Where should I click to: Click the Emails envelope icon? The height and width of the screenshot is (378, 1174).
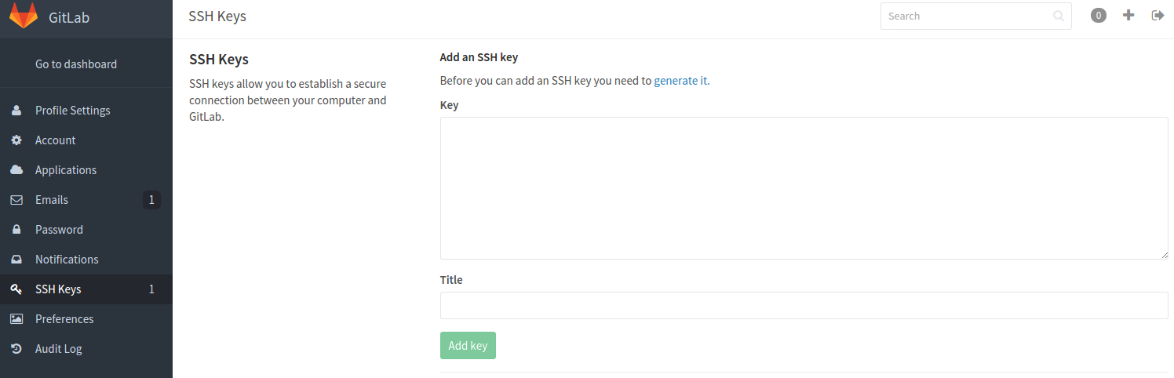pyautogui.click(x=16, y=200)
